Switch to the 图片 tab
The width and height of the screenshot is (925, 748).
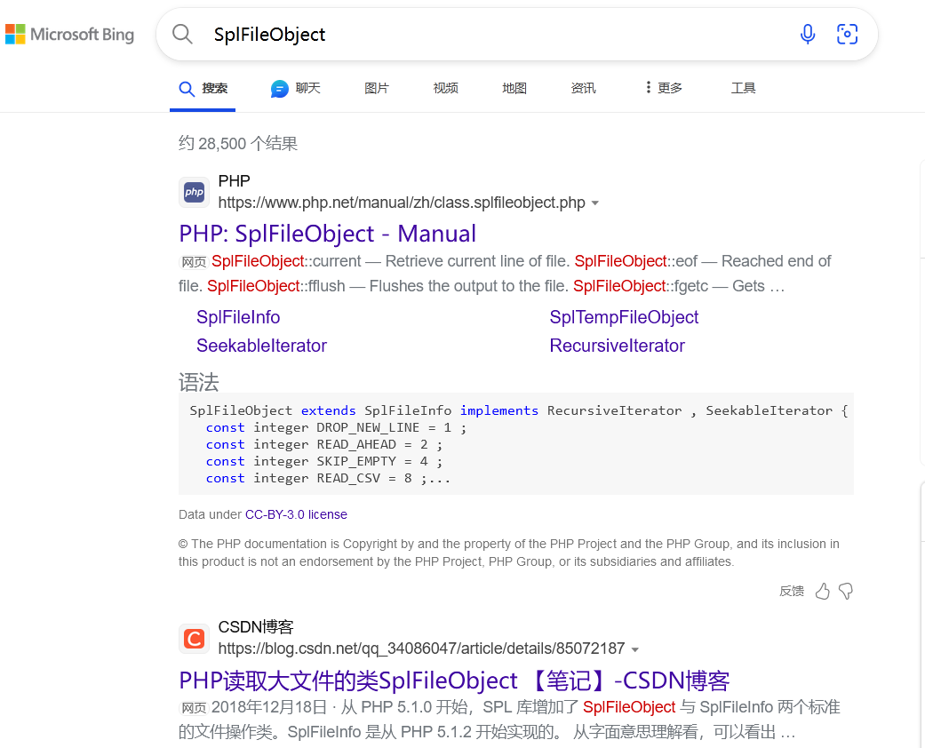(377, 89)
